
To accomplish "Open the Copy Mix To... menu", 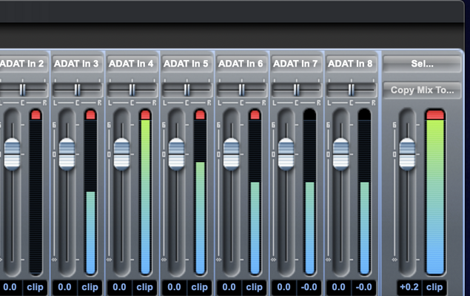I will [422, 90].
